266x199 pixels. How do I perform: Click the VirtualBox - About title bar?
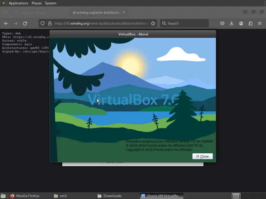coord(133,34)
